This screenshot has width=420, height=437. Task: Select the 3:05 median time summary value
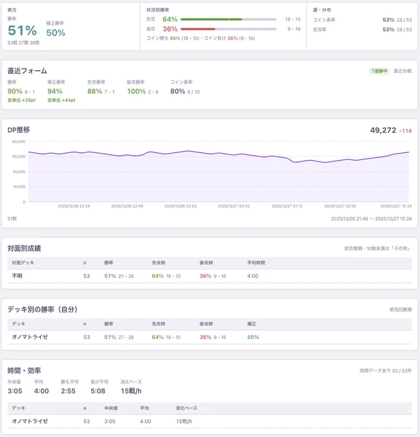point(15,391)
